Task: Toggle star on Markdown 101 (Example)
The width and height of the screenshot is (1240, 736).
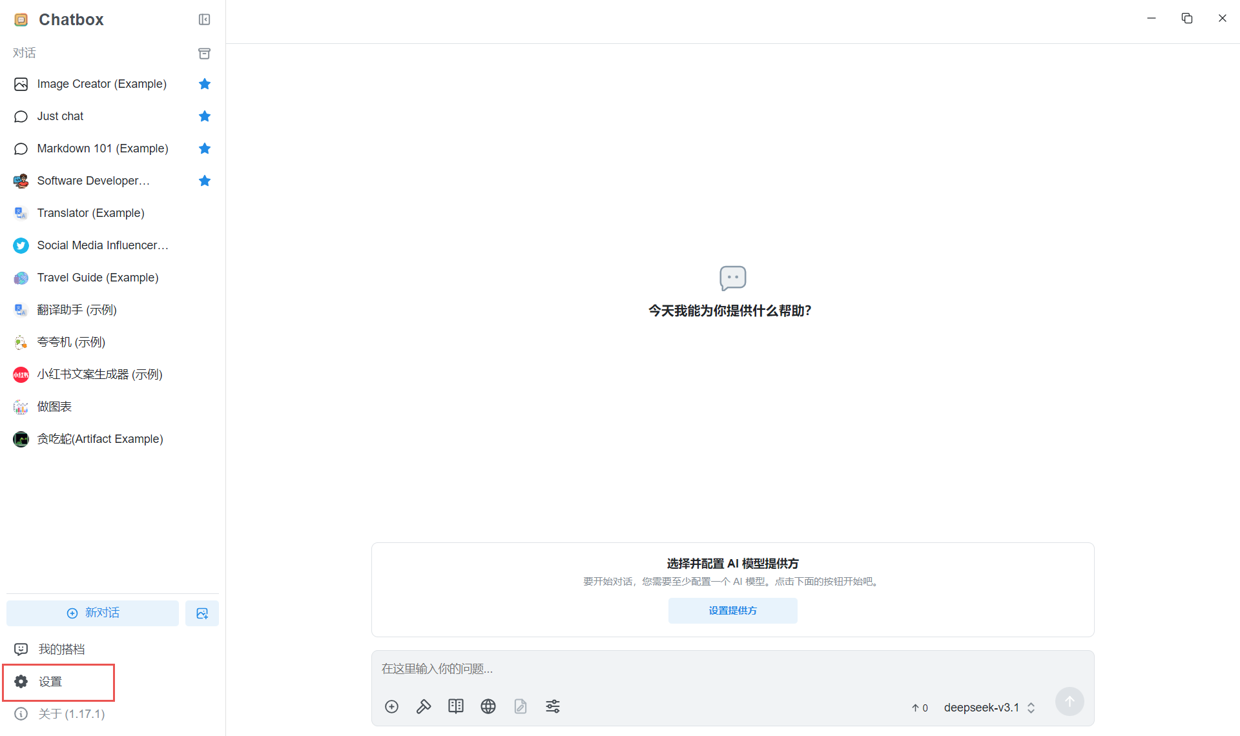Action: (205, 148)
